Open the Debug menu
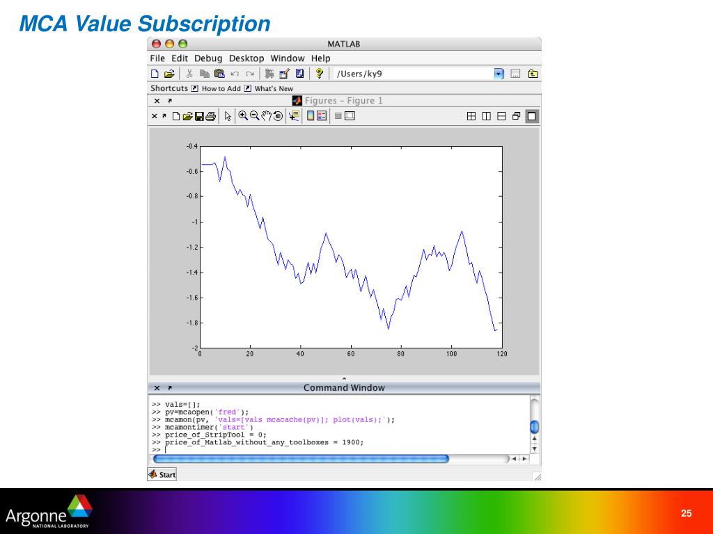713x534 pixels. (208, 58)
